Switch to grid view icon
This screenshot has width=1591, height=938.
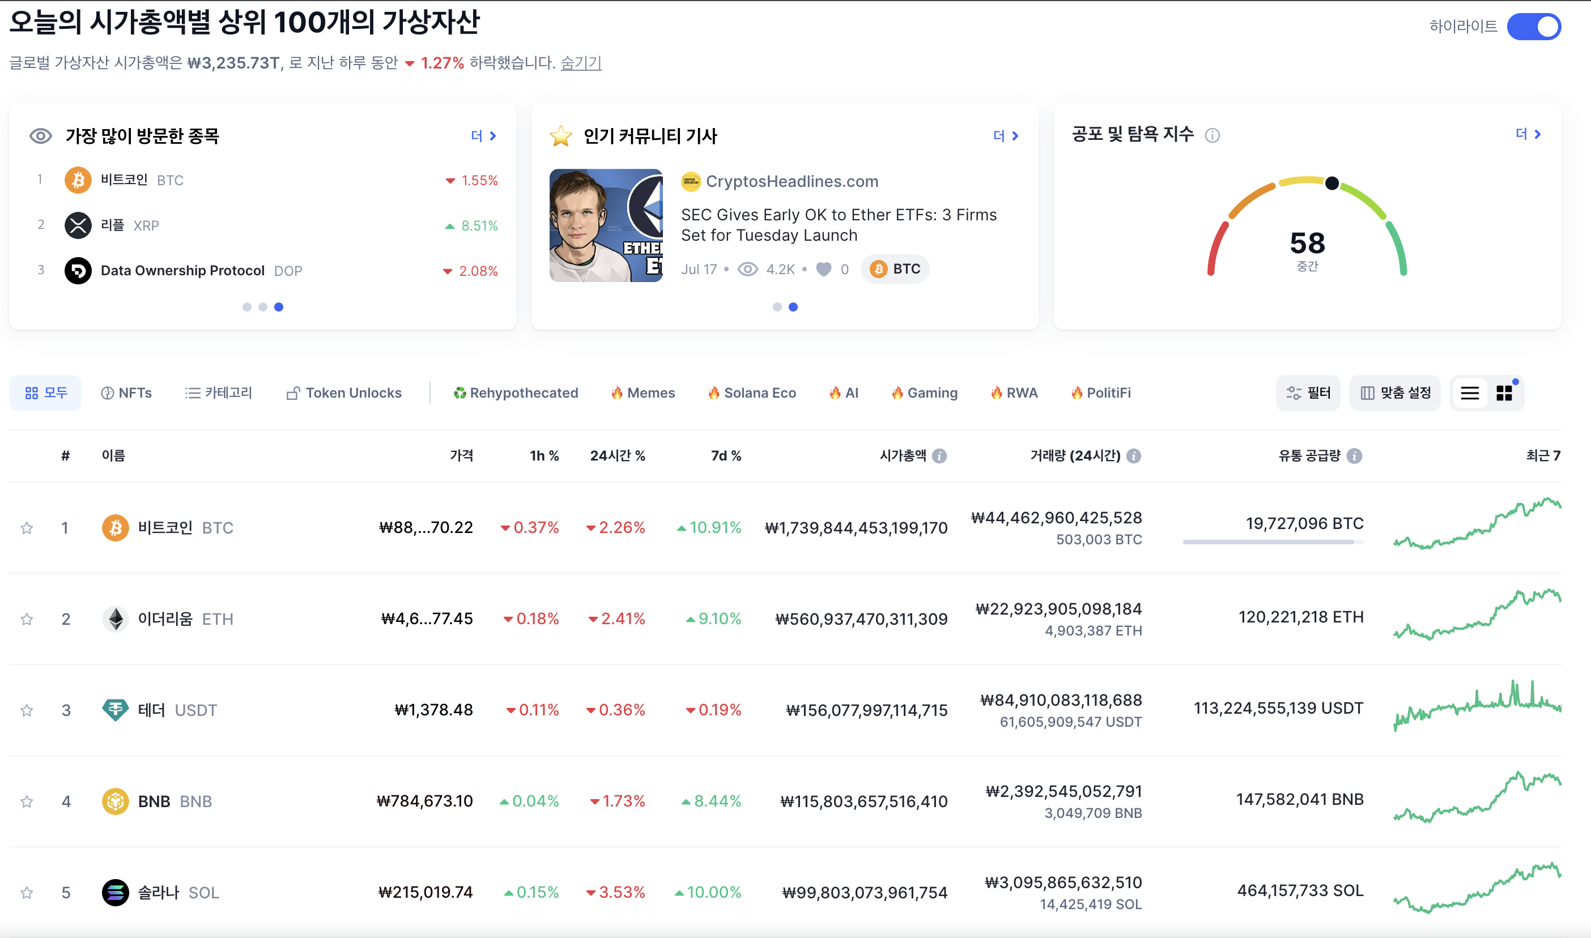coord(1504,393)
